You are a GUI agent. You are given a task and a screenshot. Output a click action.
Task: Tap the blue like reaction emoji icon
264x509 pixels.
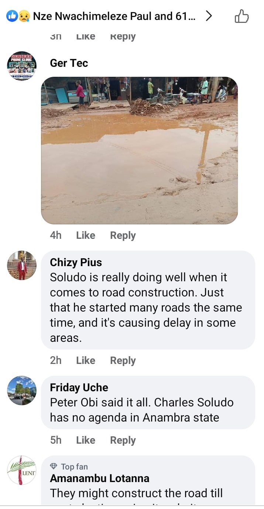click(x=12, y=16)
